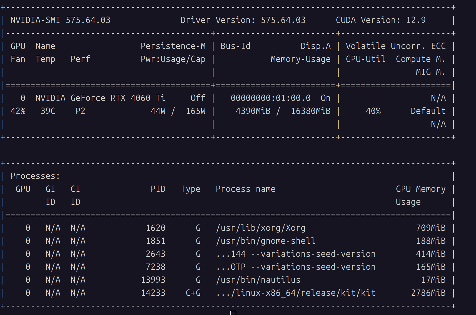Screen dimensions: 476x315
Task: Click the 44W power usage value
Action: point(158,111)
